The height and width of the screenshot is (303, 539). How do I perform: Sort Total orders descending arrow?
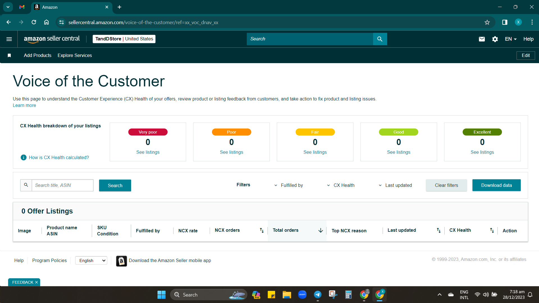(321, 230)
